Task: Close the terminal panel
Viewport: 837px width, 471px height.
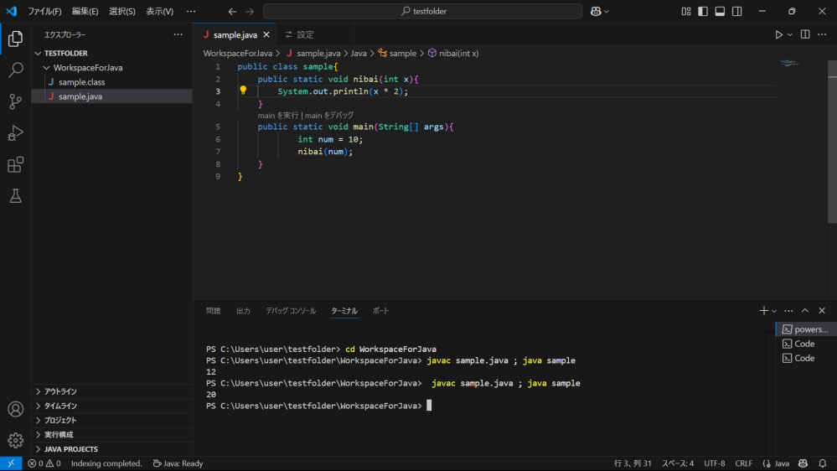Action: 822,311
